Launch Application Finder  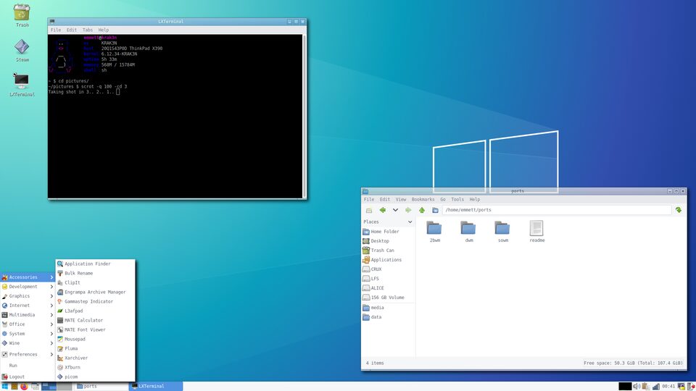pyautogui.click(x=95, y=264)
